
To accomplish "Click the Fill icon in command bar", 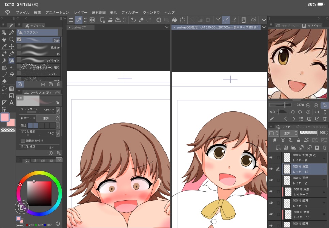I will pos(174,20).
